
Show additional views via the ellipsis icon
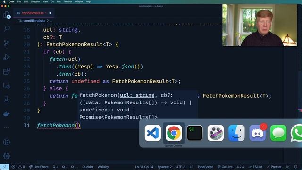(7, 127)
